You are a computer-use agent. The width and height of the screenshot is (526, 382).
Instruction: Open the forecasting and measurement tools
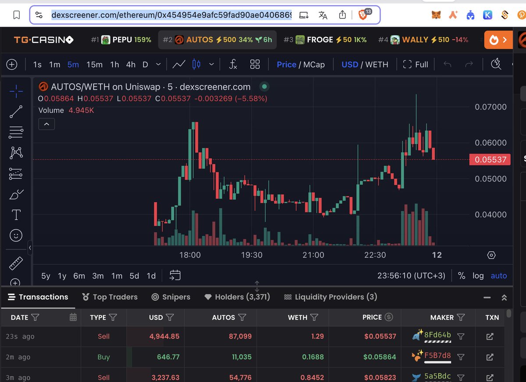16,174
